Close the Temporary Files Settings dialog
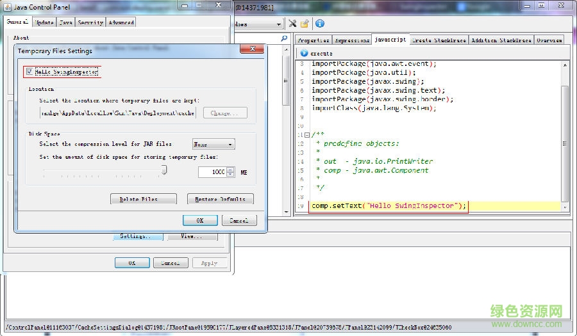 [x=252, y=50]
